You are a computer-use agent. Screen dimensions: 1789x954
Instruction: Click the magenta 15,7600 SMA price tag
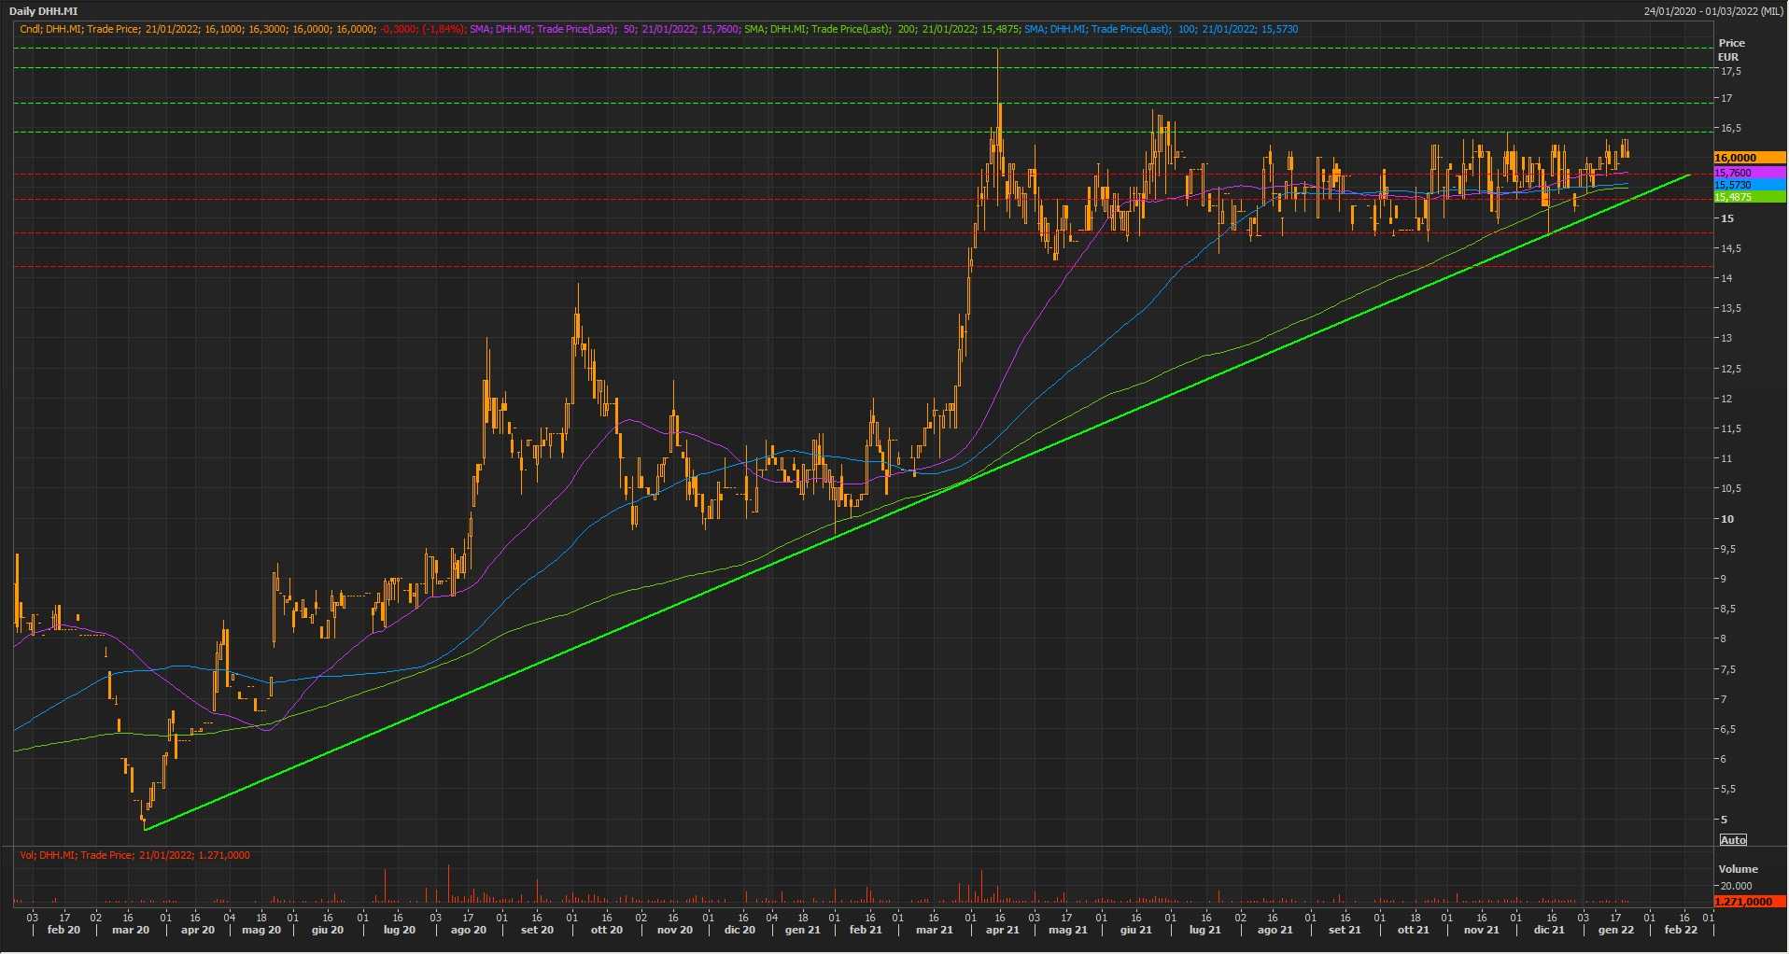click(1749, 173)
